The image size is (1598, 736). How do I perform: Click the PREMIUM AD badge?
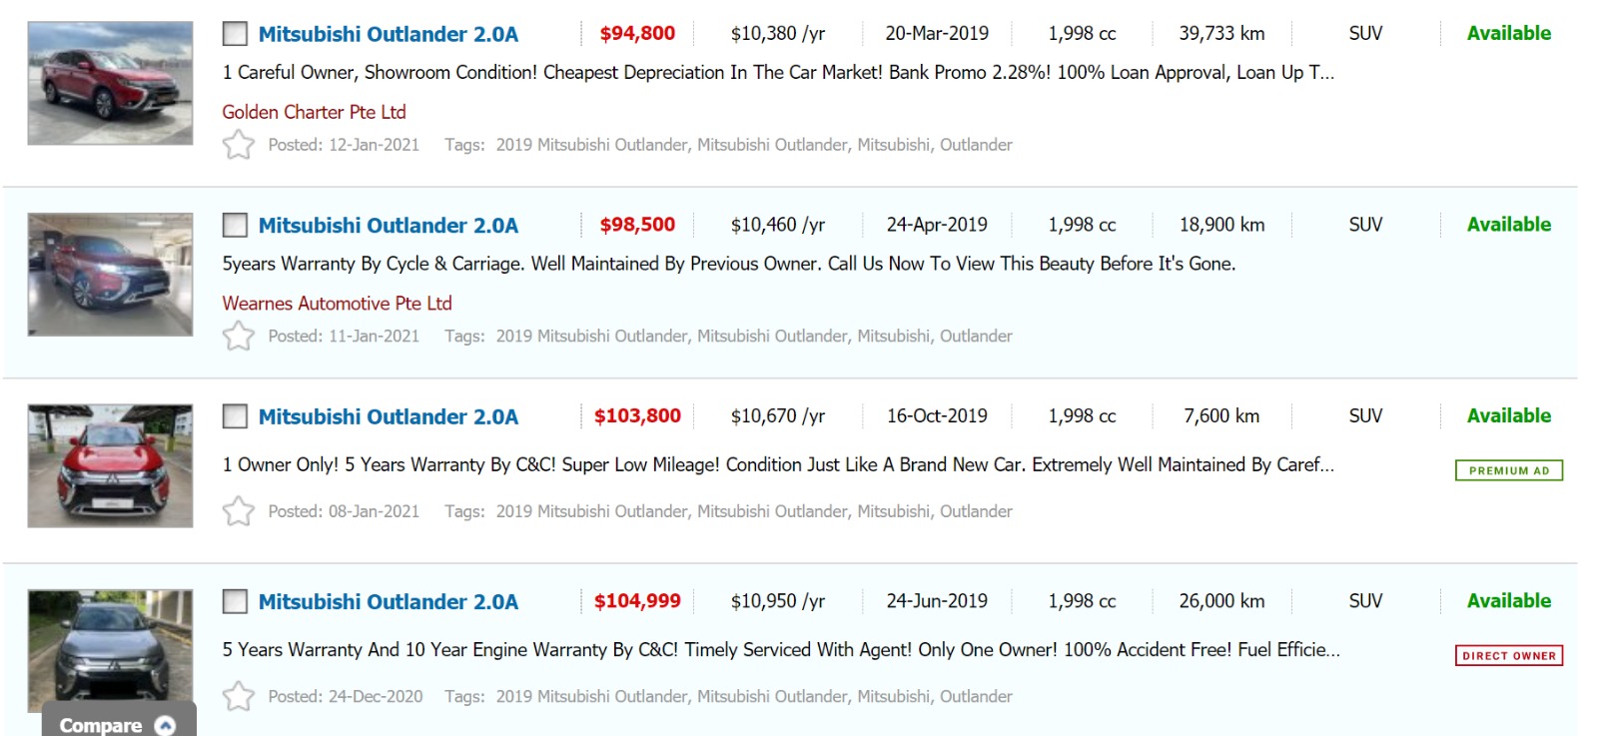tap(1508, 470)
